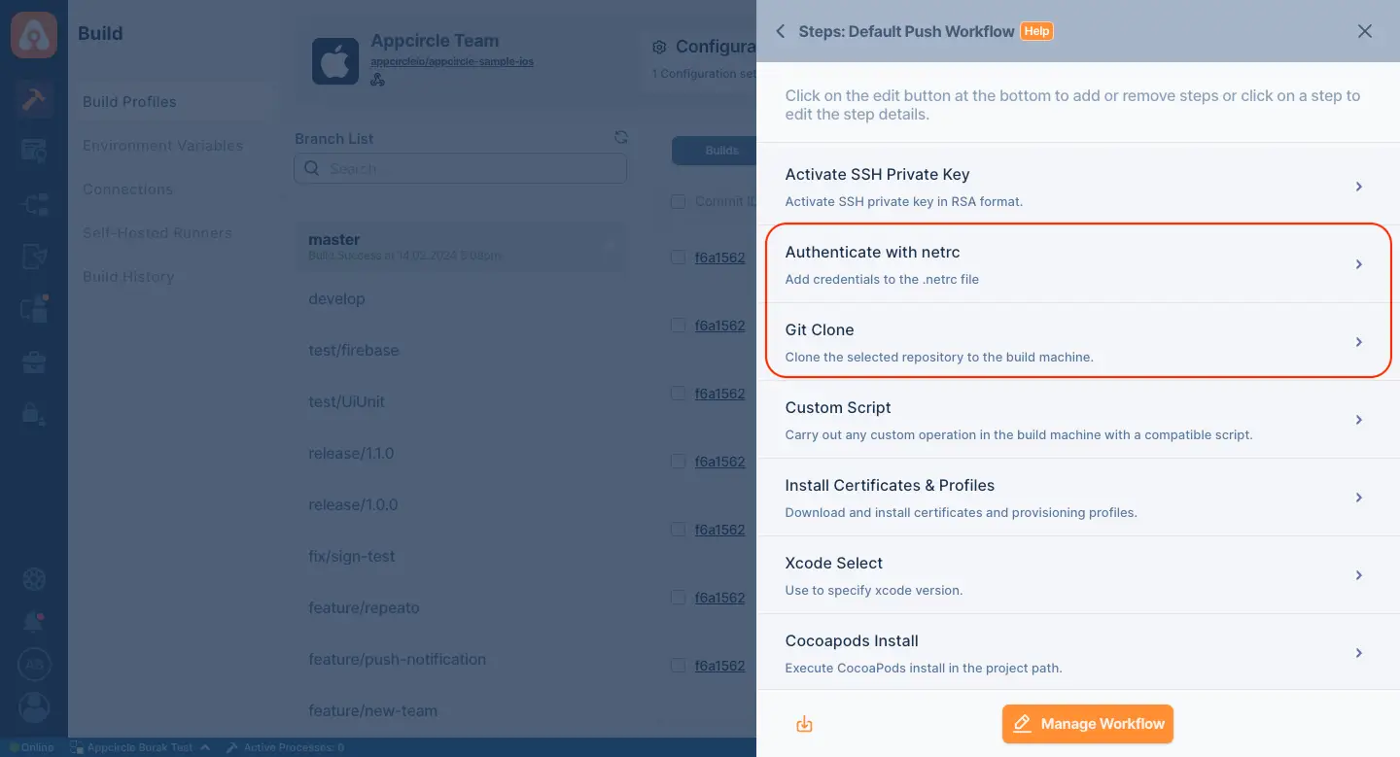
Task: Refresh the Branch List
Action: (621, 138)
